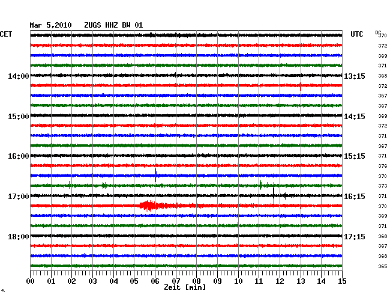
Task: Select minute 11 on the time axis
Action: point(259,281)
